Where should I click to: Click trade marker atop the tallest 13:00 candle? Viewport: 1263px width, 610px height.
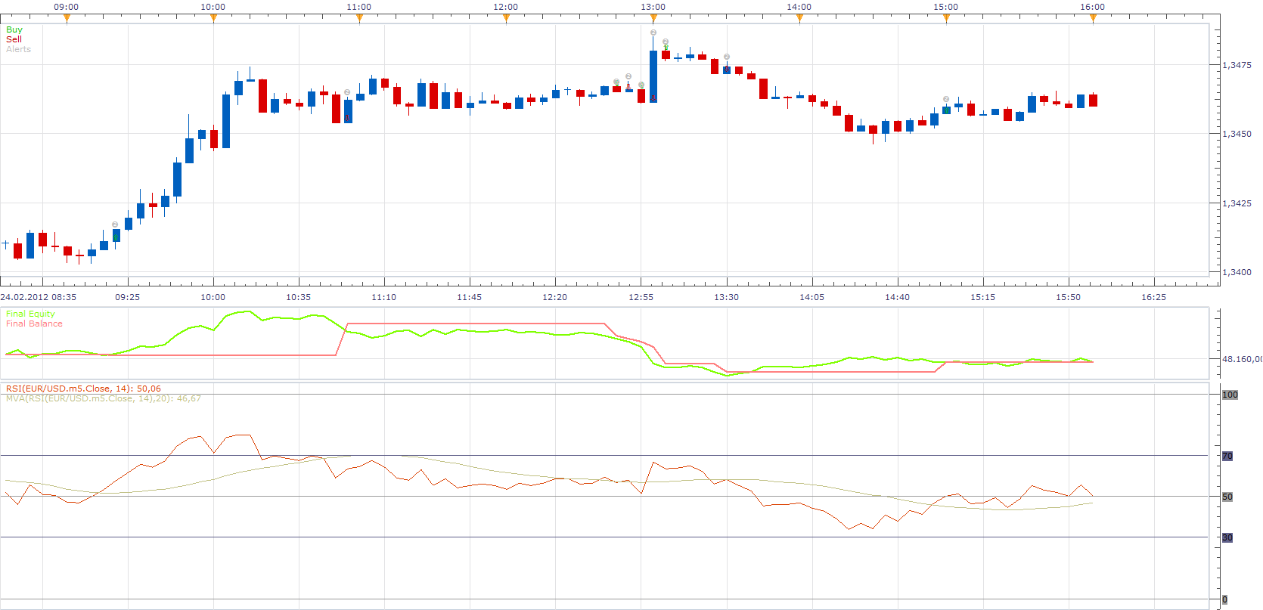click(653, 33)
